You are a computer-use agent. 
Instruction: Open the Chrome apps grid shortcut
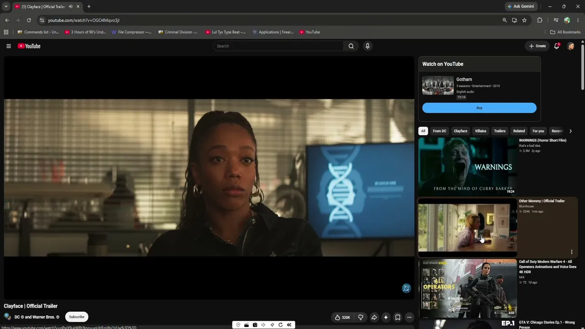6,32
